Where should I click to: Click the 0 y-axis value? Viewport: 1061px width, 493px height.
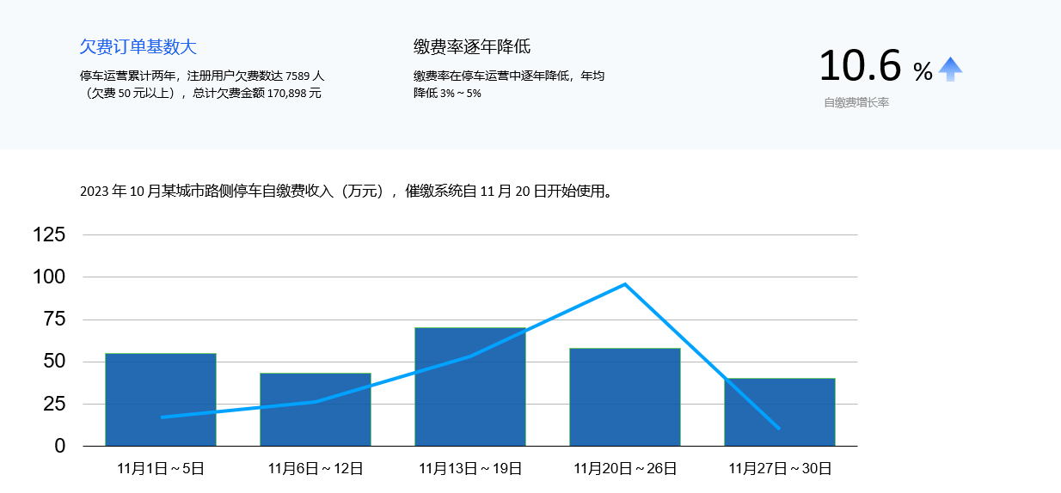(x=60, y=446)
